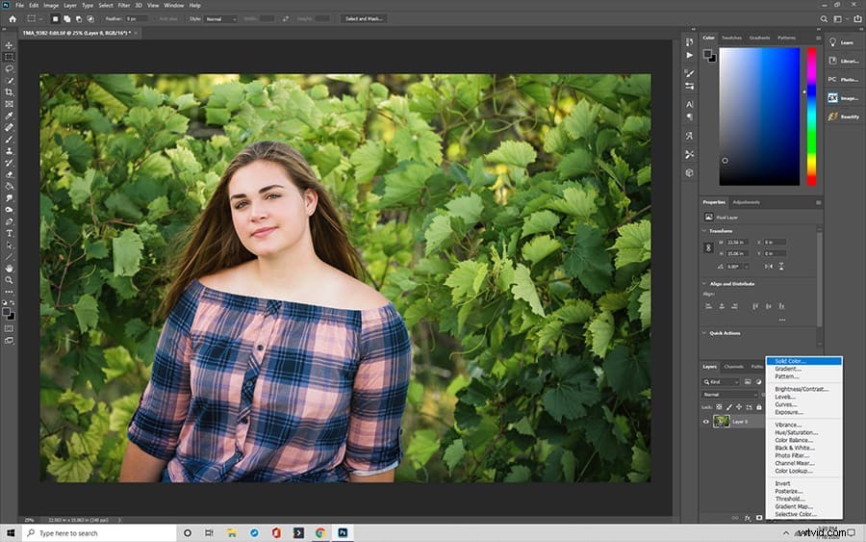The height and width of the screenshot is (542, 866).
Task: Select the Zoom tool
Action: click(9, 280)
